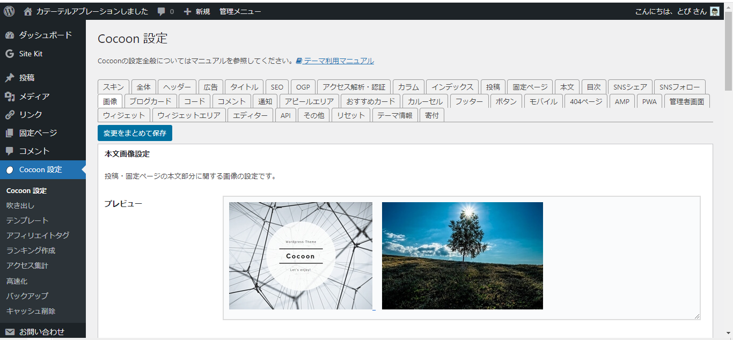
Task: Open the メディア library menu
Action: pyautogui.click(x=34, y=97)
